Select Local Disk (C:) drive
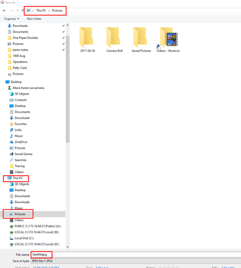241x268 pixels. tap(22, 238)
